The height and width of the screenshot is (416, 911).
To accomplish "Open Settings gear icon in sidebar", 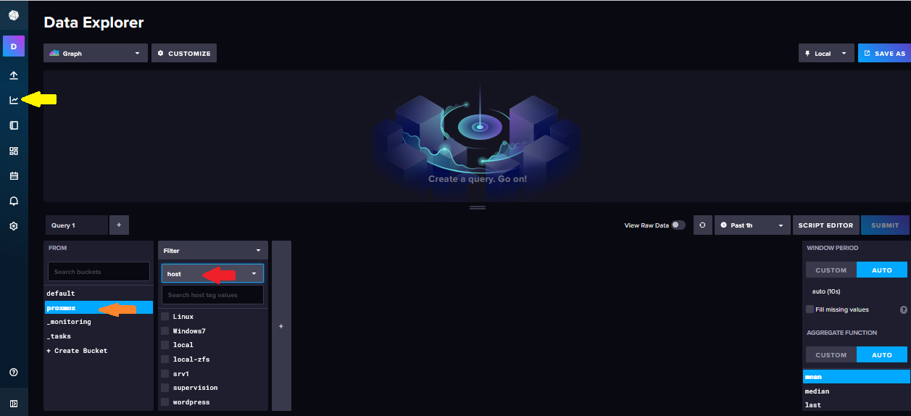I will click(x=14, y=226).
